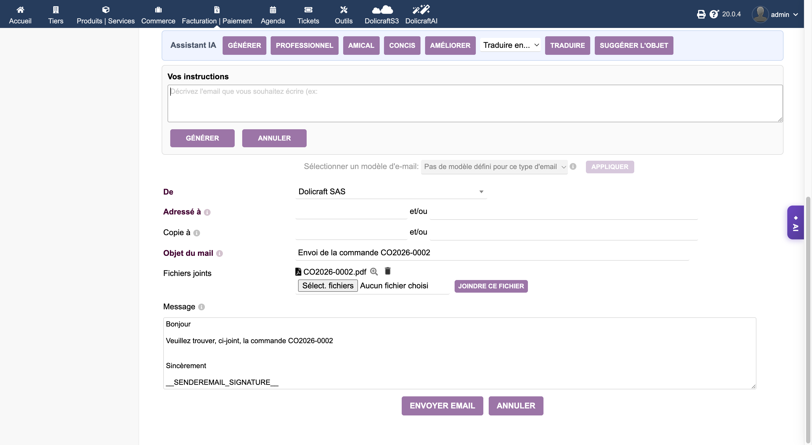Delete attached file with trash icon
This screenshot has width=812, height=445.
(388, 271)
